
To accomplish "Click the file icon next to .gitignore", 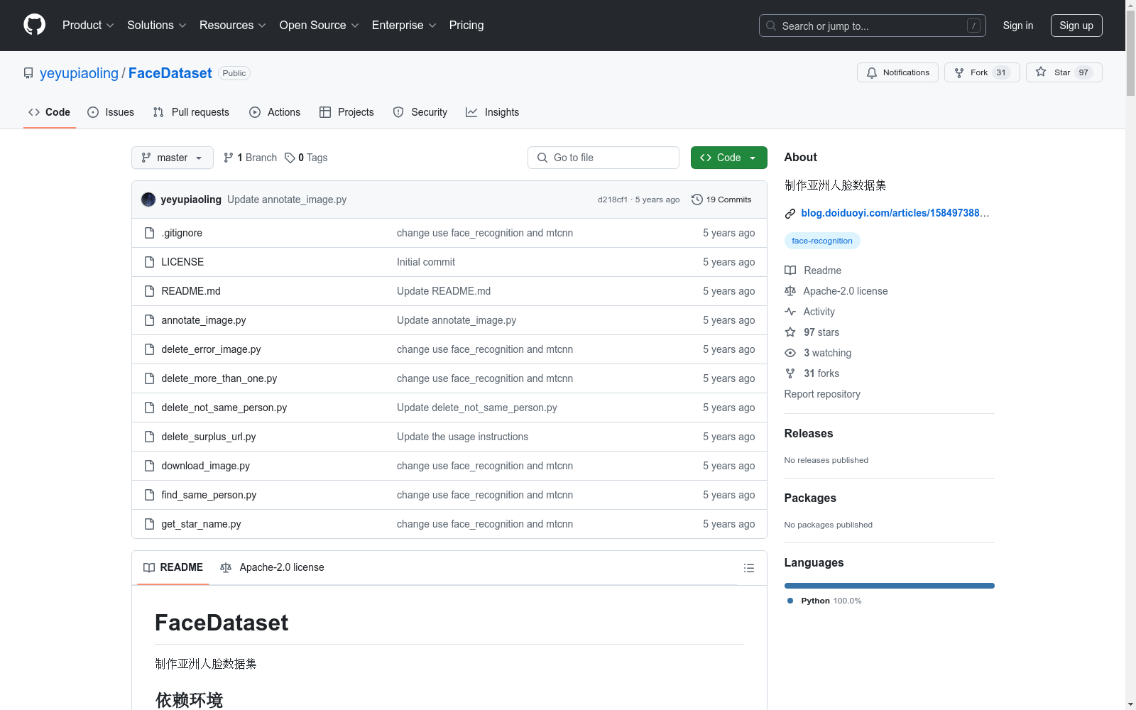I will (149, 233).
